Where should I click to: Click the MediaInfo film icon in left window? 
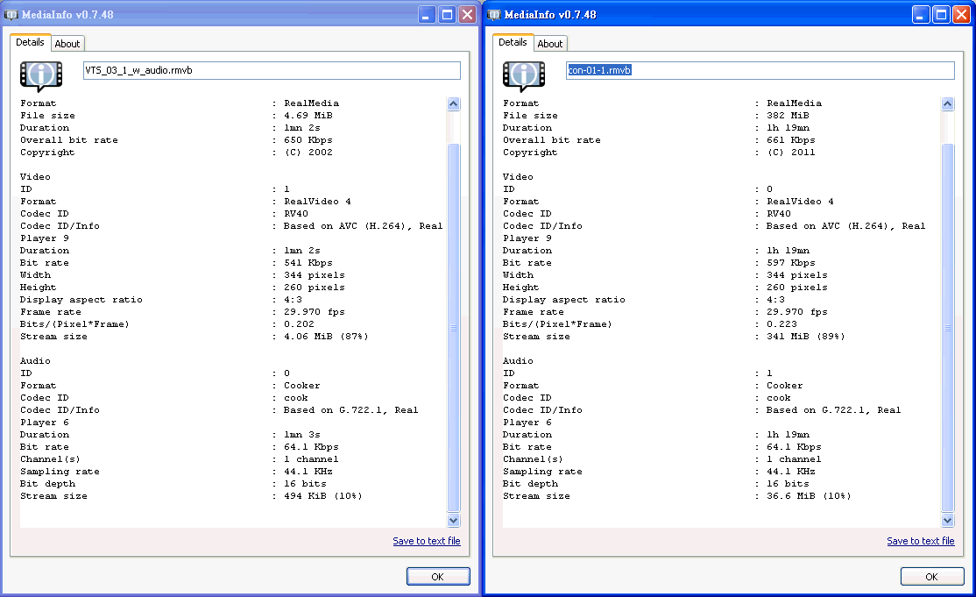point(41,76)
